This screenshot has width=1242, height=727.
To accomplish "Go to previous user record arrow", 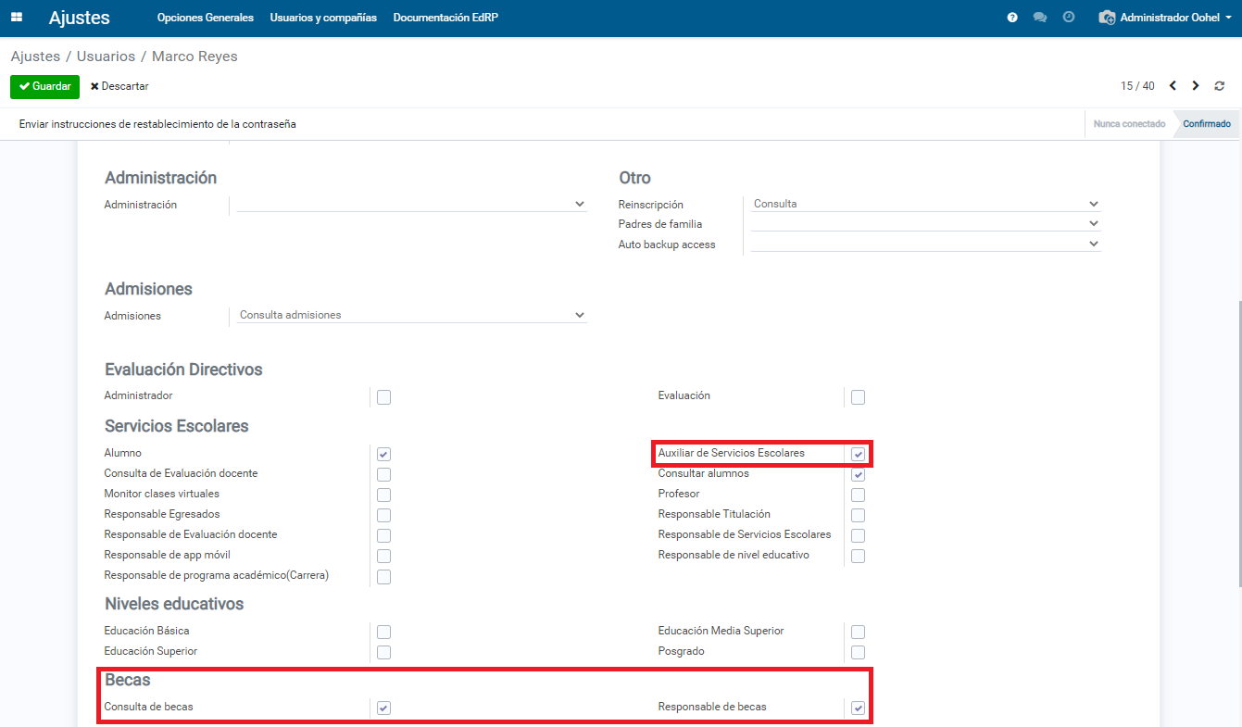I will pyautogui.click(x=1173, y=86).
